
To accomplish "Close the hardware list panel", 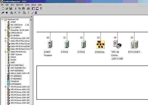I will [x=31, y=17].
